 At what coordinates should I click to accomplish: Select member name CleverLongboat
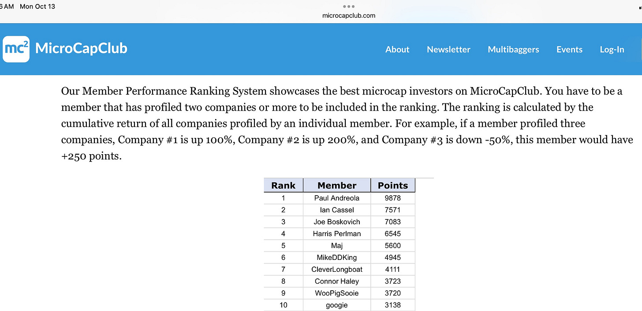tap(337, 269)
